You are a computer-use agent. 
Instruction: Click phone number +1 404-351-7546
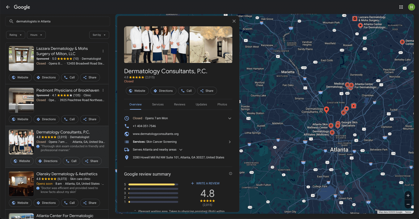[x=144, y=126]
